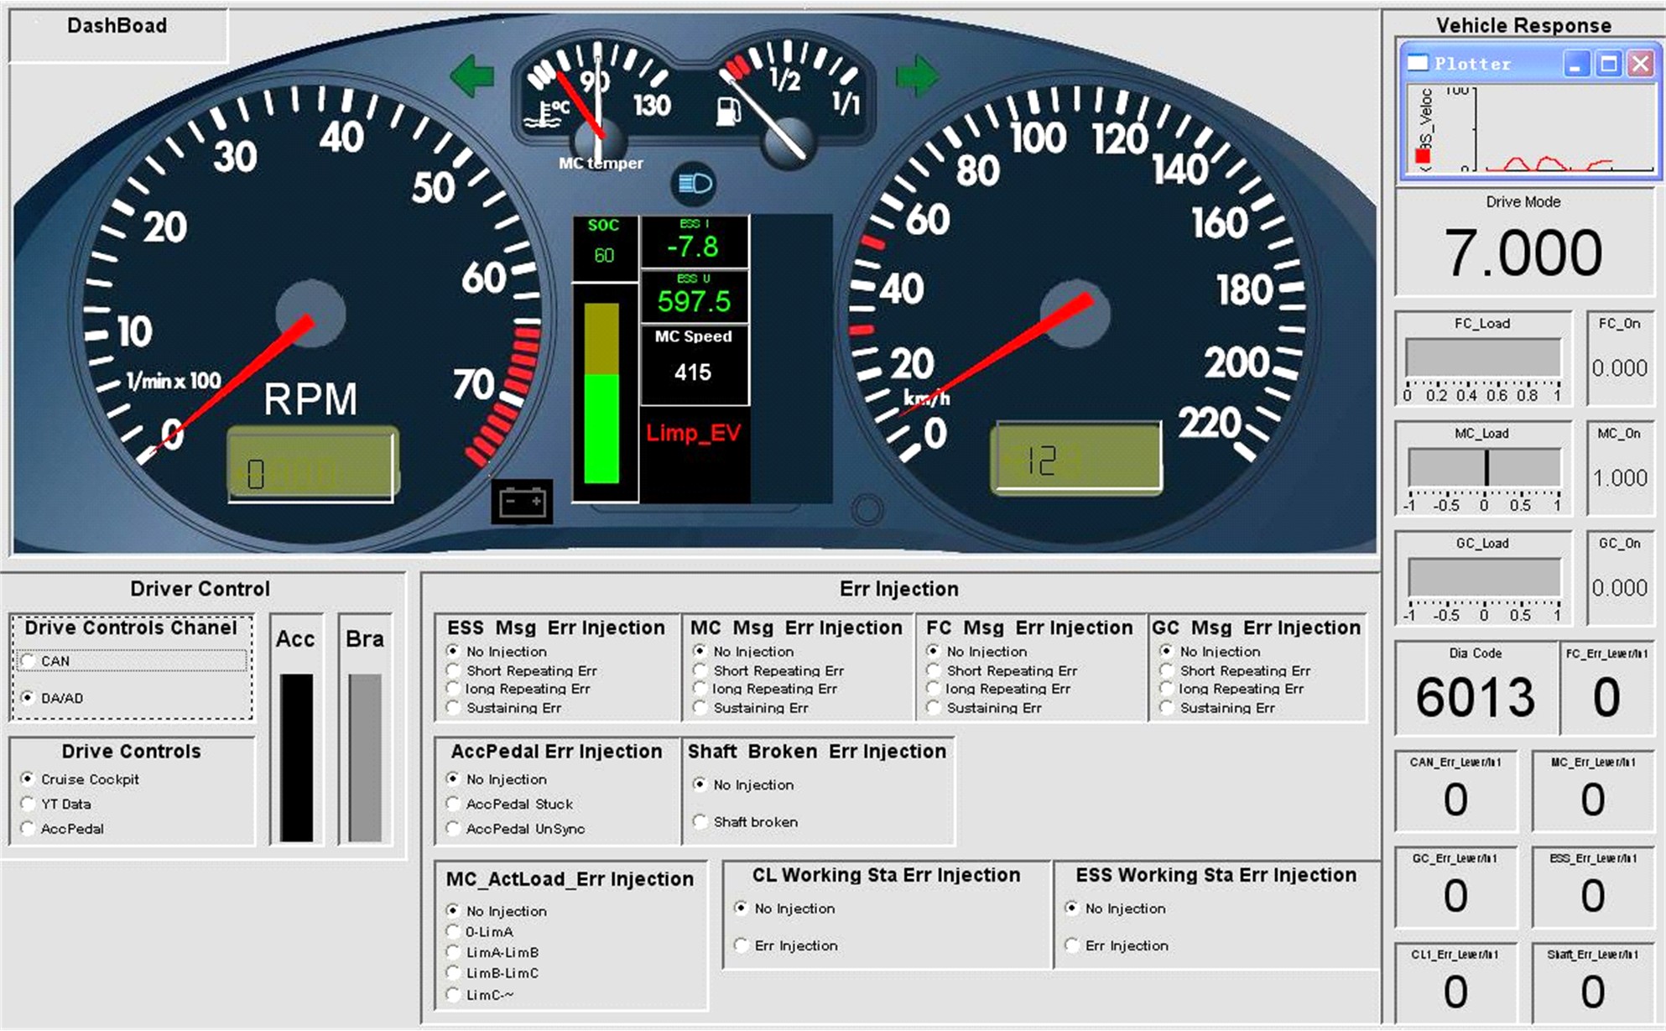The width and height of the screenshot is (1666, 1031).
Task: Click the fuel pump gauge icon
Action: click(x=728, y=112)
